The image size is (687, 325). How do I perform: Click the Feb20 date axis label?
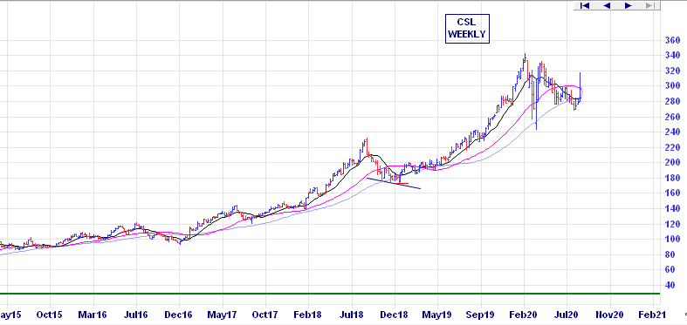[524, 315]
